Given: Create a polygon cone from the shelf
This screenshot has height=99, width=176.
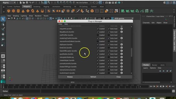Looking at the screenshot, I should point(23,11).
